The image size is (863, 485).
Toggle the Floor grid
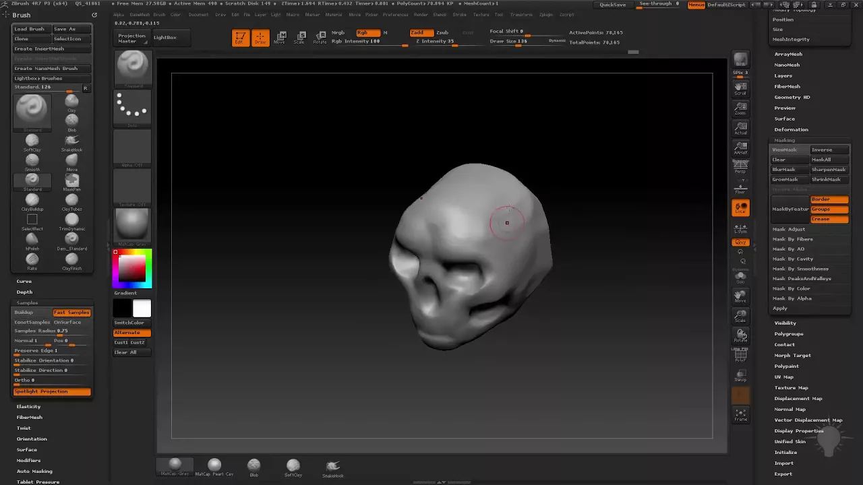click(x=740, y=187)
